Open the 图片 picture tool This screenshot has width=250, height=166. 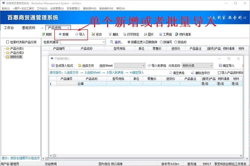[149, 34]
